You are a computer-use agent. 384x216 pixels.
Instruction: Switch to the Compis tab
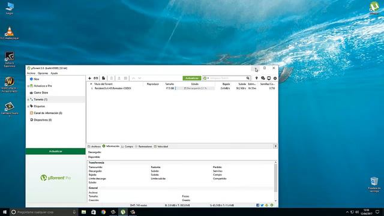click(x=127, y=146)
